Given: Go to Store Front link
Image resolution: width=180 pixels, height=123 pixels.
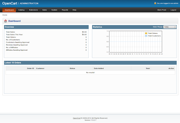Looking at the screenshot, I should click(x=162, y=10).
